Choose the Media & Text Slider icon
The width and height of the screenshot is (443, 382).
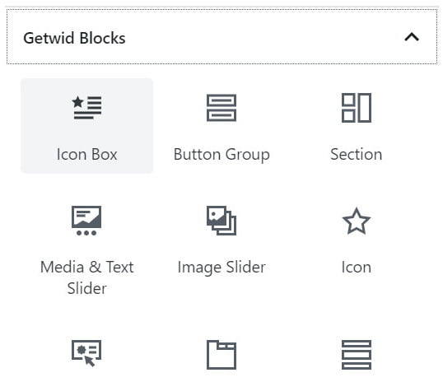tap(86, 221)
